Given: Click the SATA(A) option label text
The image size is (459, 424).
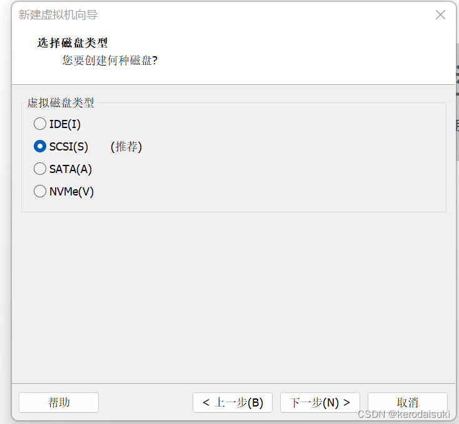Looking at the screenshot, I should click(71, 169).
